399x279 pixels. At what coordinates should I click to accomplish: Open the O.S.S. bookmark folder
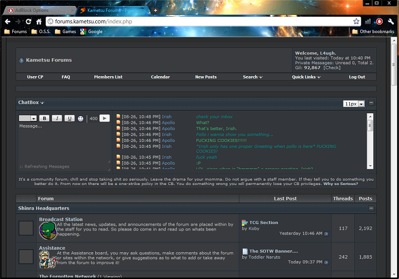(x=41, y=32)
